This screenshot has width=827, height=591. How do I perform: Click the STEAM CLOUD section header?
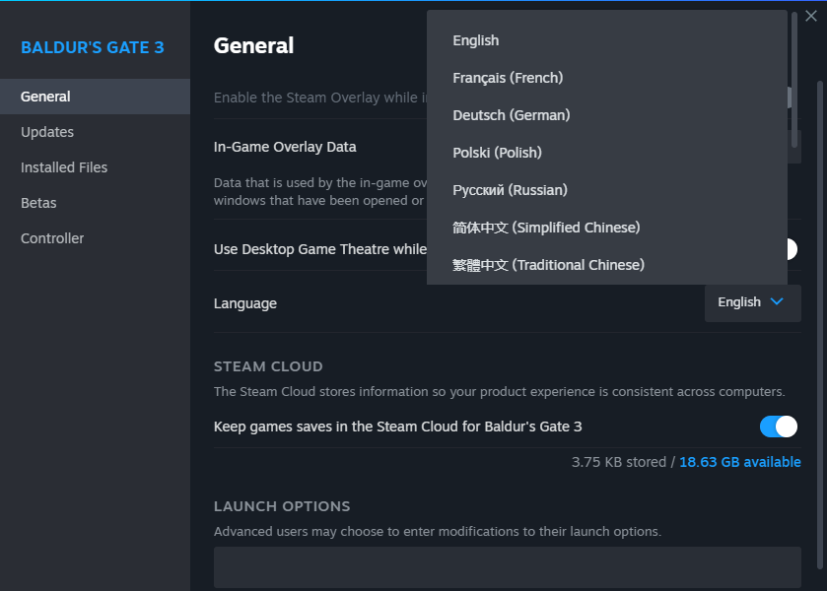pyautogui.click(x=268, y=366)
